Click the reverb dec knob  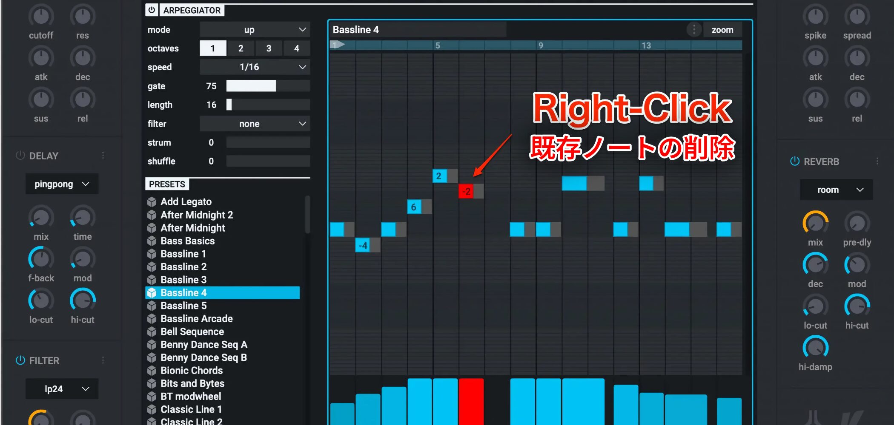[x=815, y=264]
